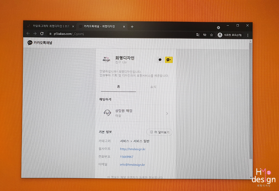Minimize the browser window
The width and height of the screenshot is (279, 191).
[x=228, y=26]
